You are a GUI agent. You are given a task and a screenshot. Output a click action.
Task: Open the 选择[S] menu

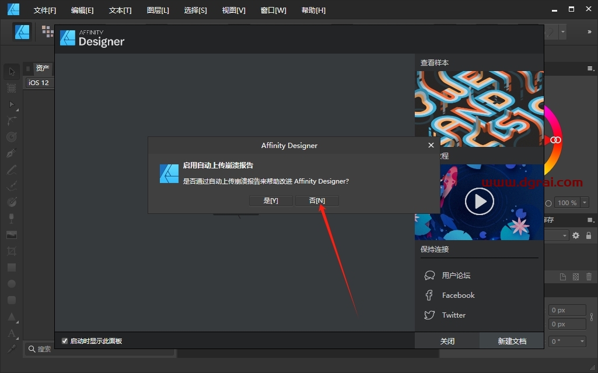point(195,10)
